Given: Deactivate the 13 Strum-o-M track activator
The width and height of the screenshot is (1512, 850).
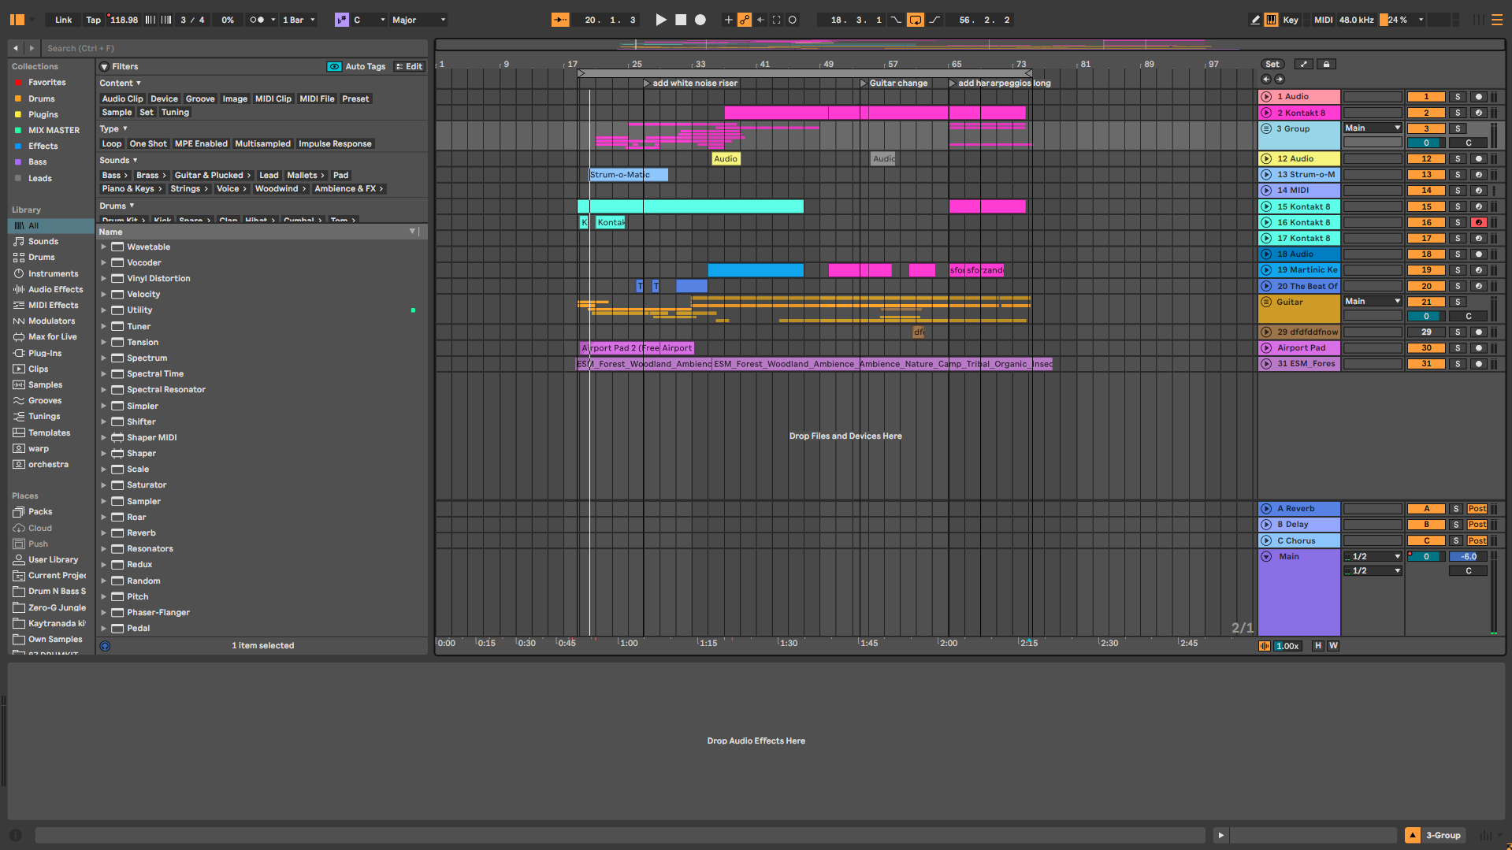Looking at the screenshot, I should pyautogui.click(x=1426, y=175).
